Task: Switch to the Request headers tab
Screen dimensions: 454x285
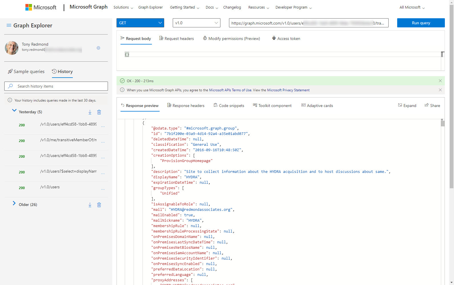Action: [x=176, y=39]
